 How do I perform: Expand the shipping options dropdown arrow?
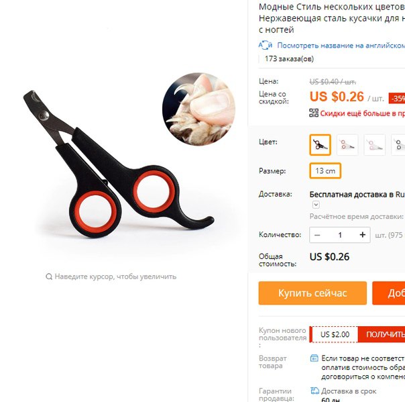pos(316,205)
